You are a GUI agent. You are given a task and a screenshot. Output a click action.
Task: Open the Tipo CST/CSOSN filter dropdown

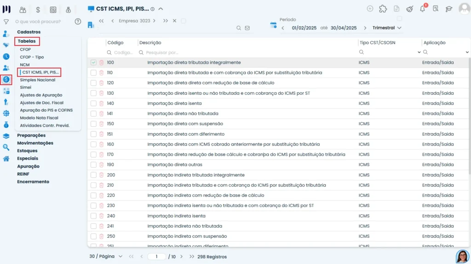[x=419, y=52]
